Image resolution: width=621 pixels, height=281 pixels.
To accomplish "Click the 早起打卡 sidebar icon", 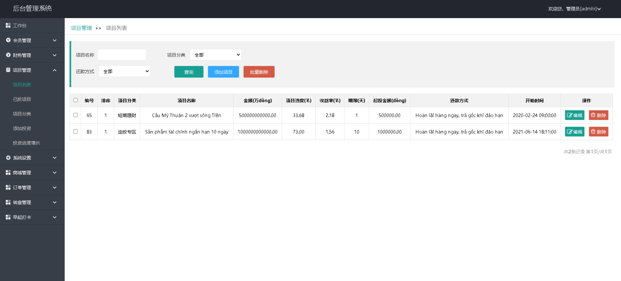I will (8, 217).
